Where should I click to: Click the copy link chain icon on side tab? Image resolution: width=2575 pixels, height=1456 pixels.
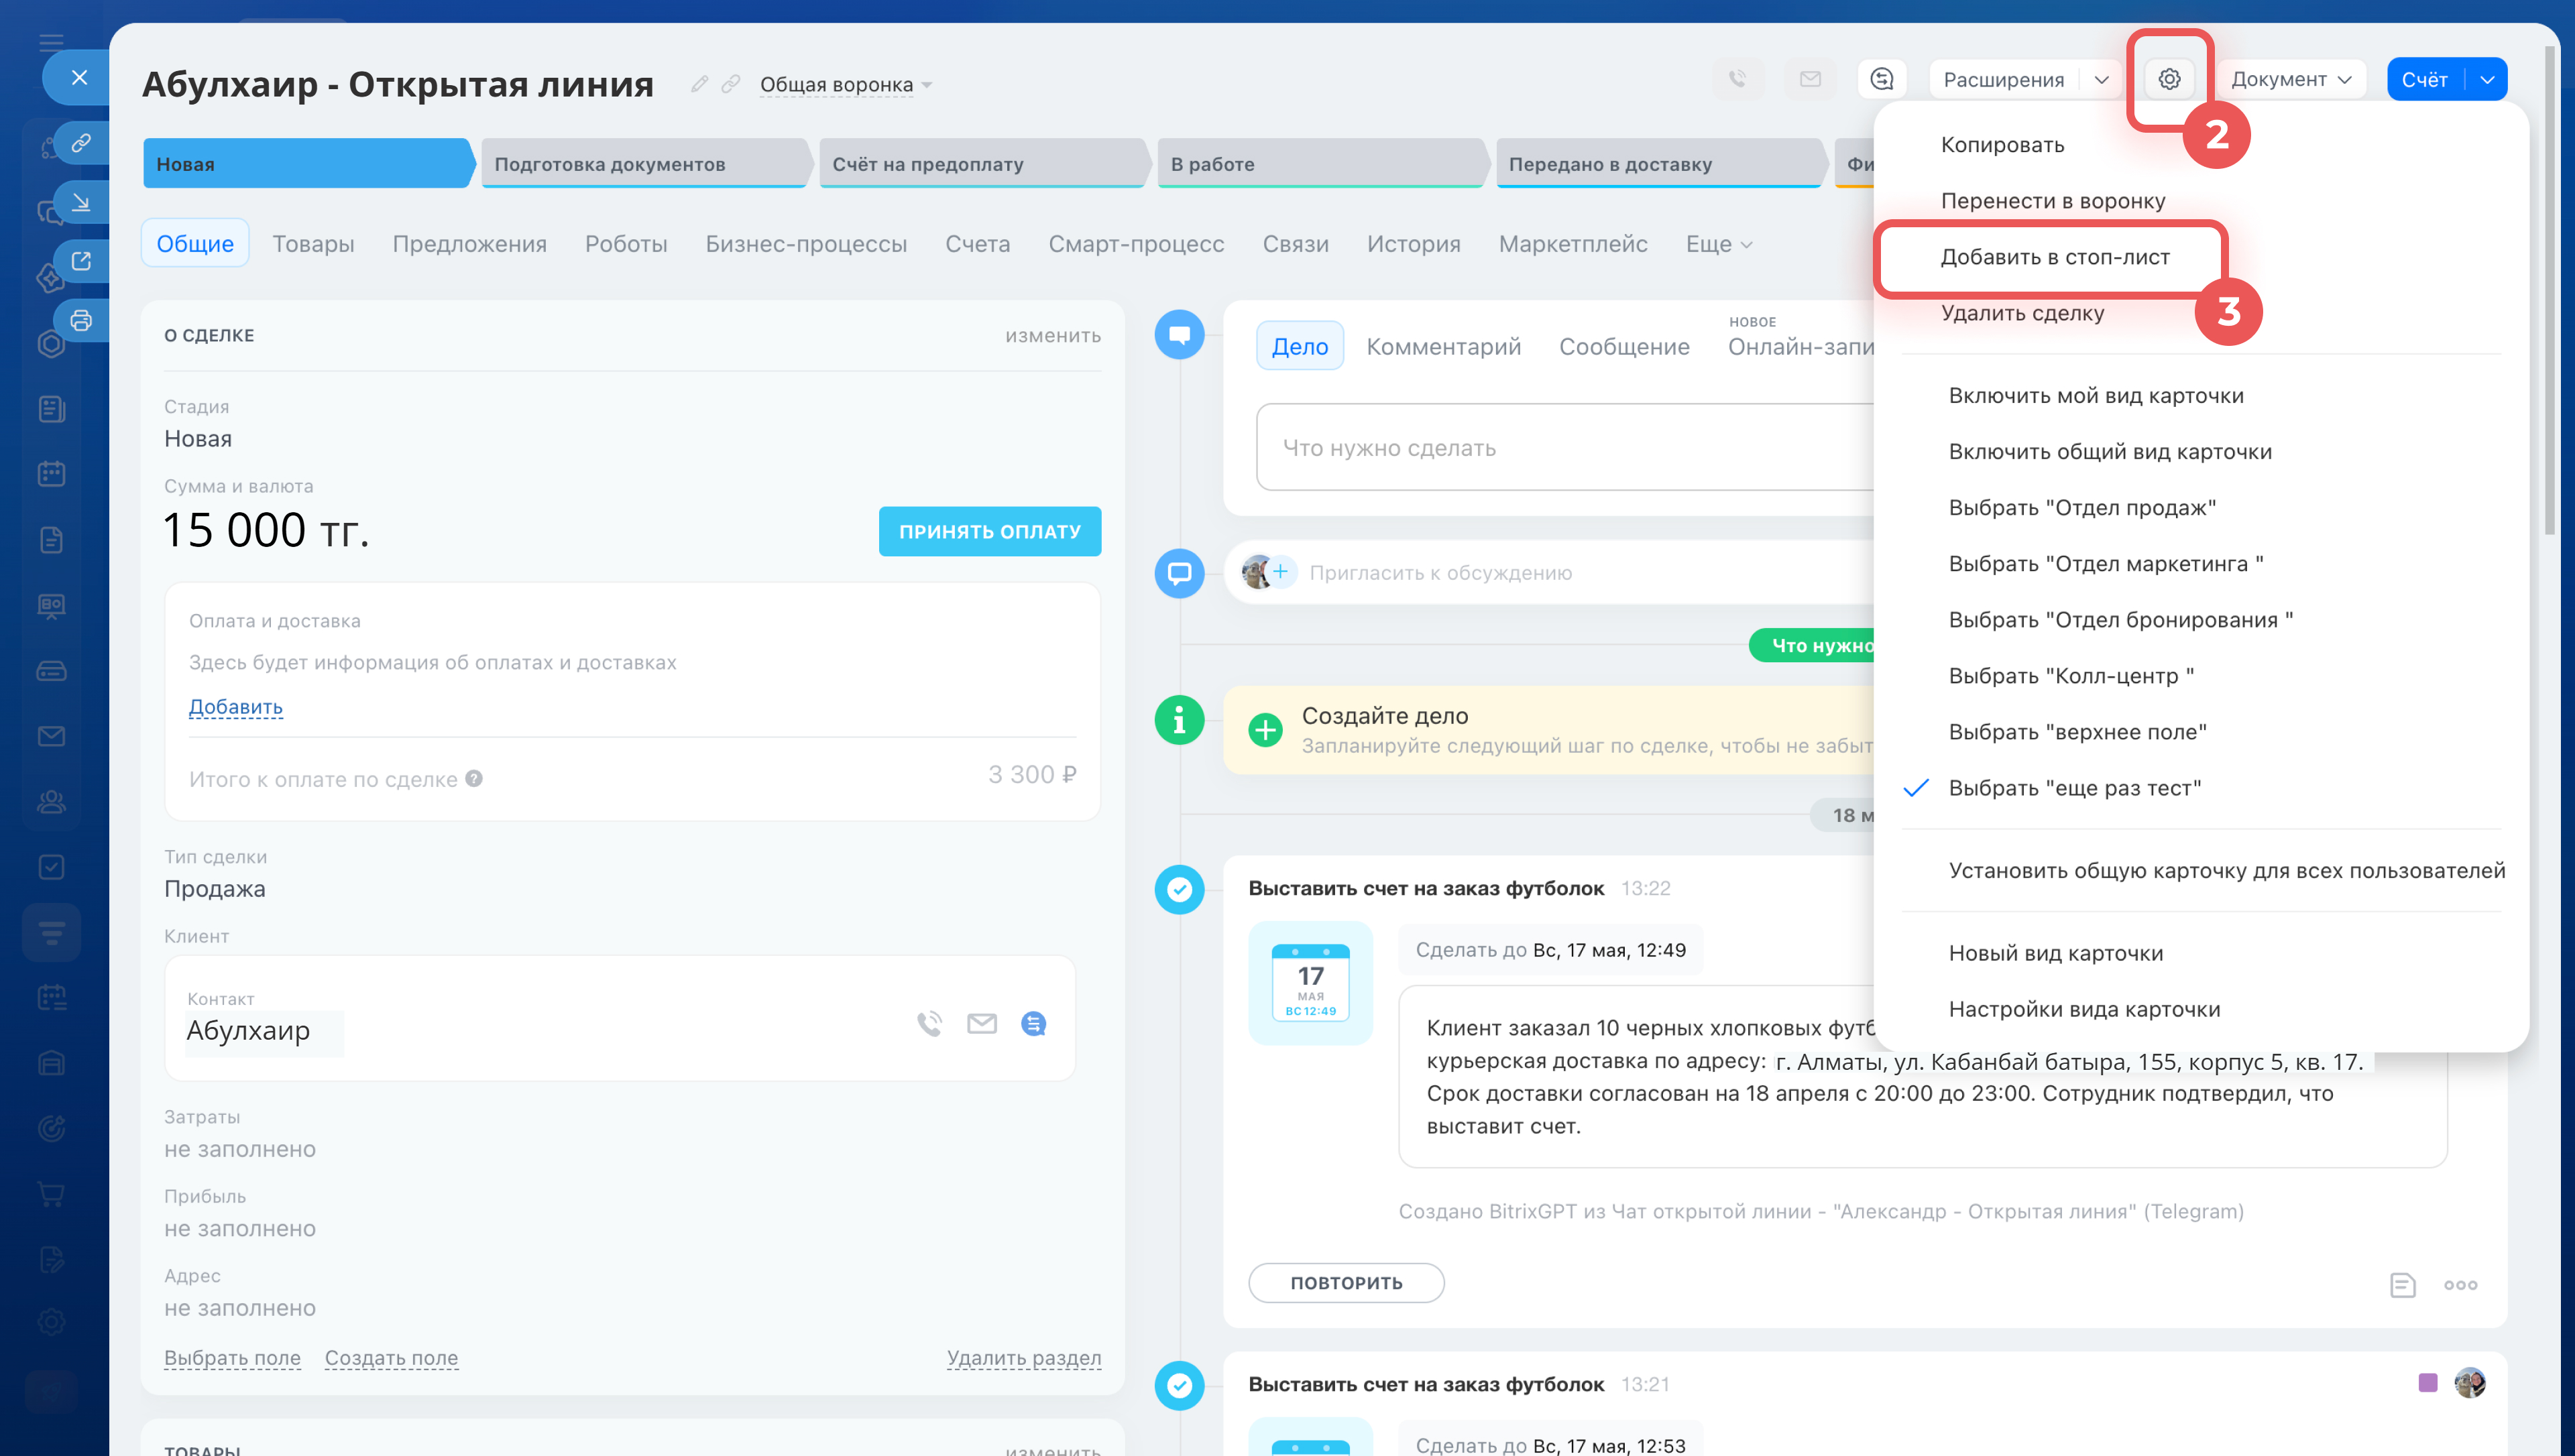(81, 143)
